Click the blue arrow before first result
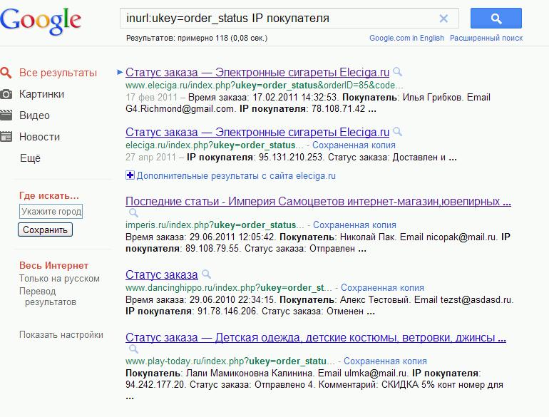The height and width of the screenshot is (417, 549). [x=120, y=72]
